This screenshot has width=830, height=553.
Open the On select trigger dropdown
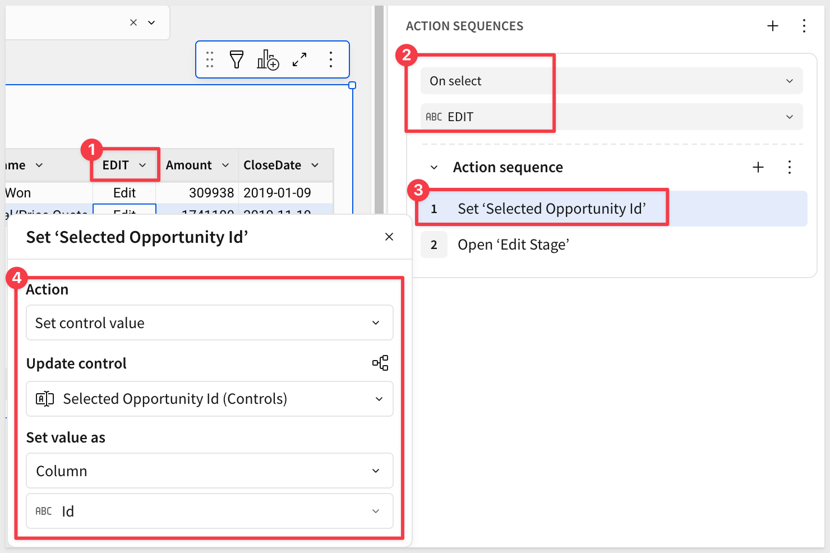point(611,81)
